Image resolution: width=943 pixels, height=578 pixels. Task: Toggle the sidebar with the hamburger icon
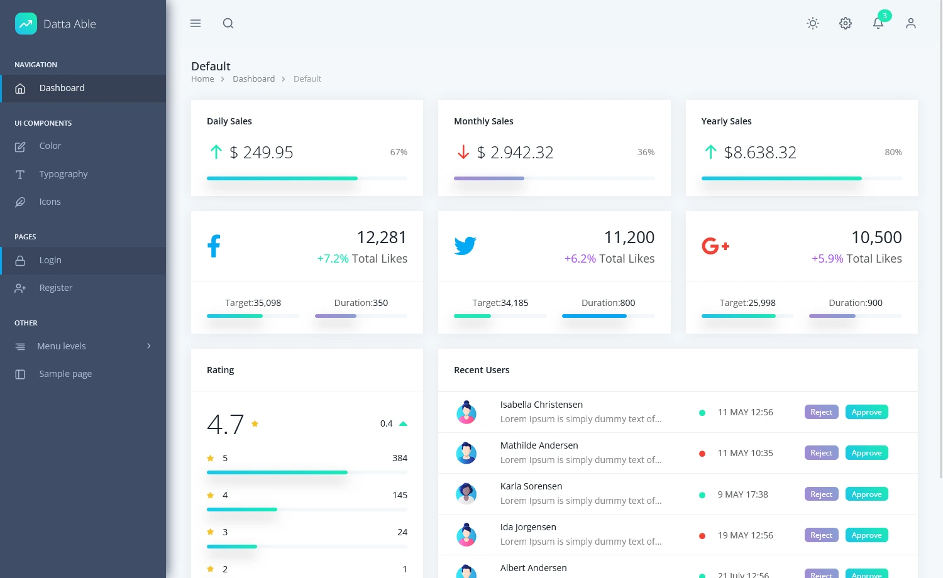point(195,23)
